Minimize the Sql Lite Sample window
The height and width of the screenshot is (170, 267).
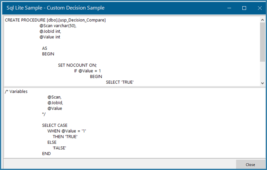pyautogui.click(x=229, y=8)
